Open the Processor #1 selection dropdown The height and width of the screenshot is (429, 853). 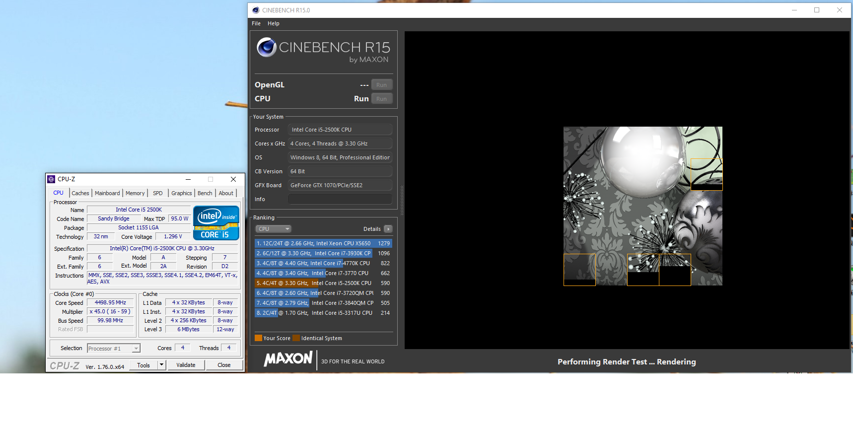click(x=114, y=349)
